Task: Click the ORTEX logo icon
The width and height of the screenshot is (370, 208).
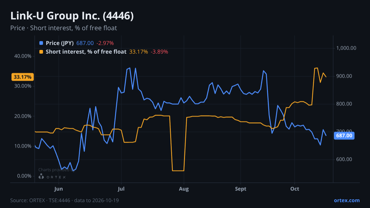Action: pos(41,176)
